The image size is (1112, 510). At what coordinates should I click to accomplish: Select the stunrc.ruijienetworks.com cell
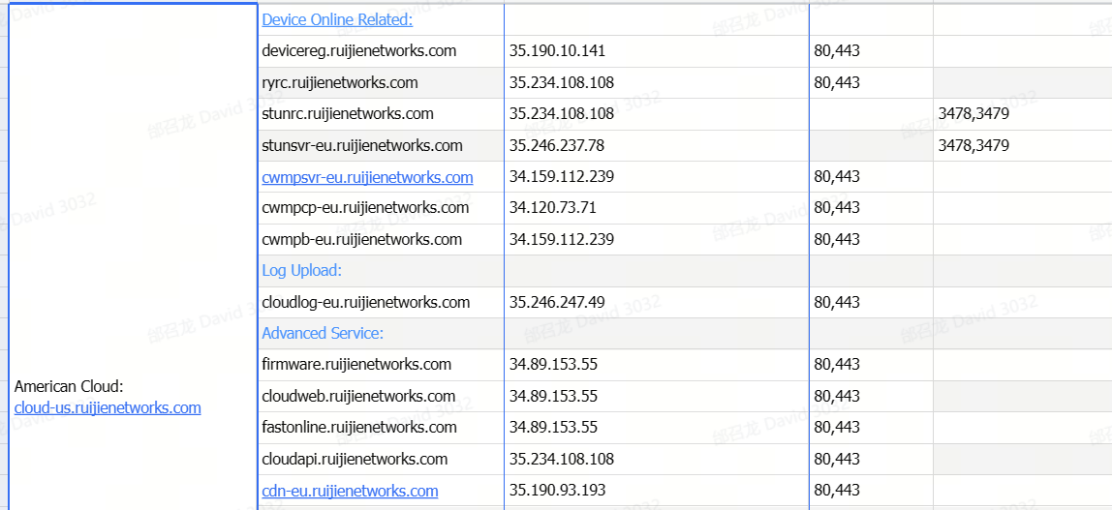pos(381,114)
